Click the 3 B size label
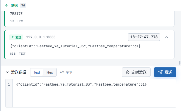The image size is (181, 111). click(x=12, y=21)
